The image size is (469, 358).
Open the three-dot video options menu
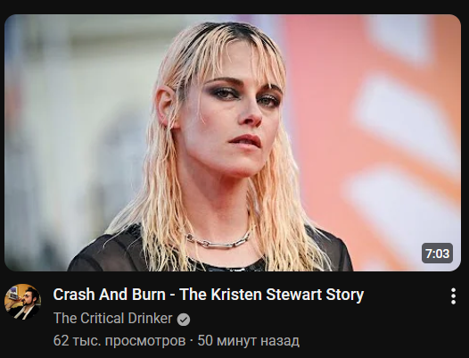click(x=454, y=296)
